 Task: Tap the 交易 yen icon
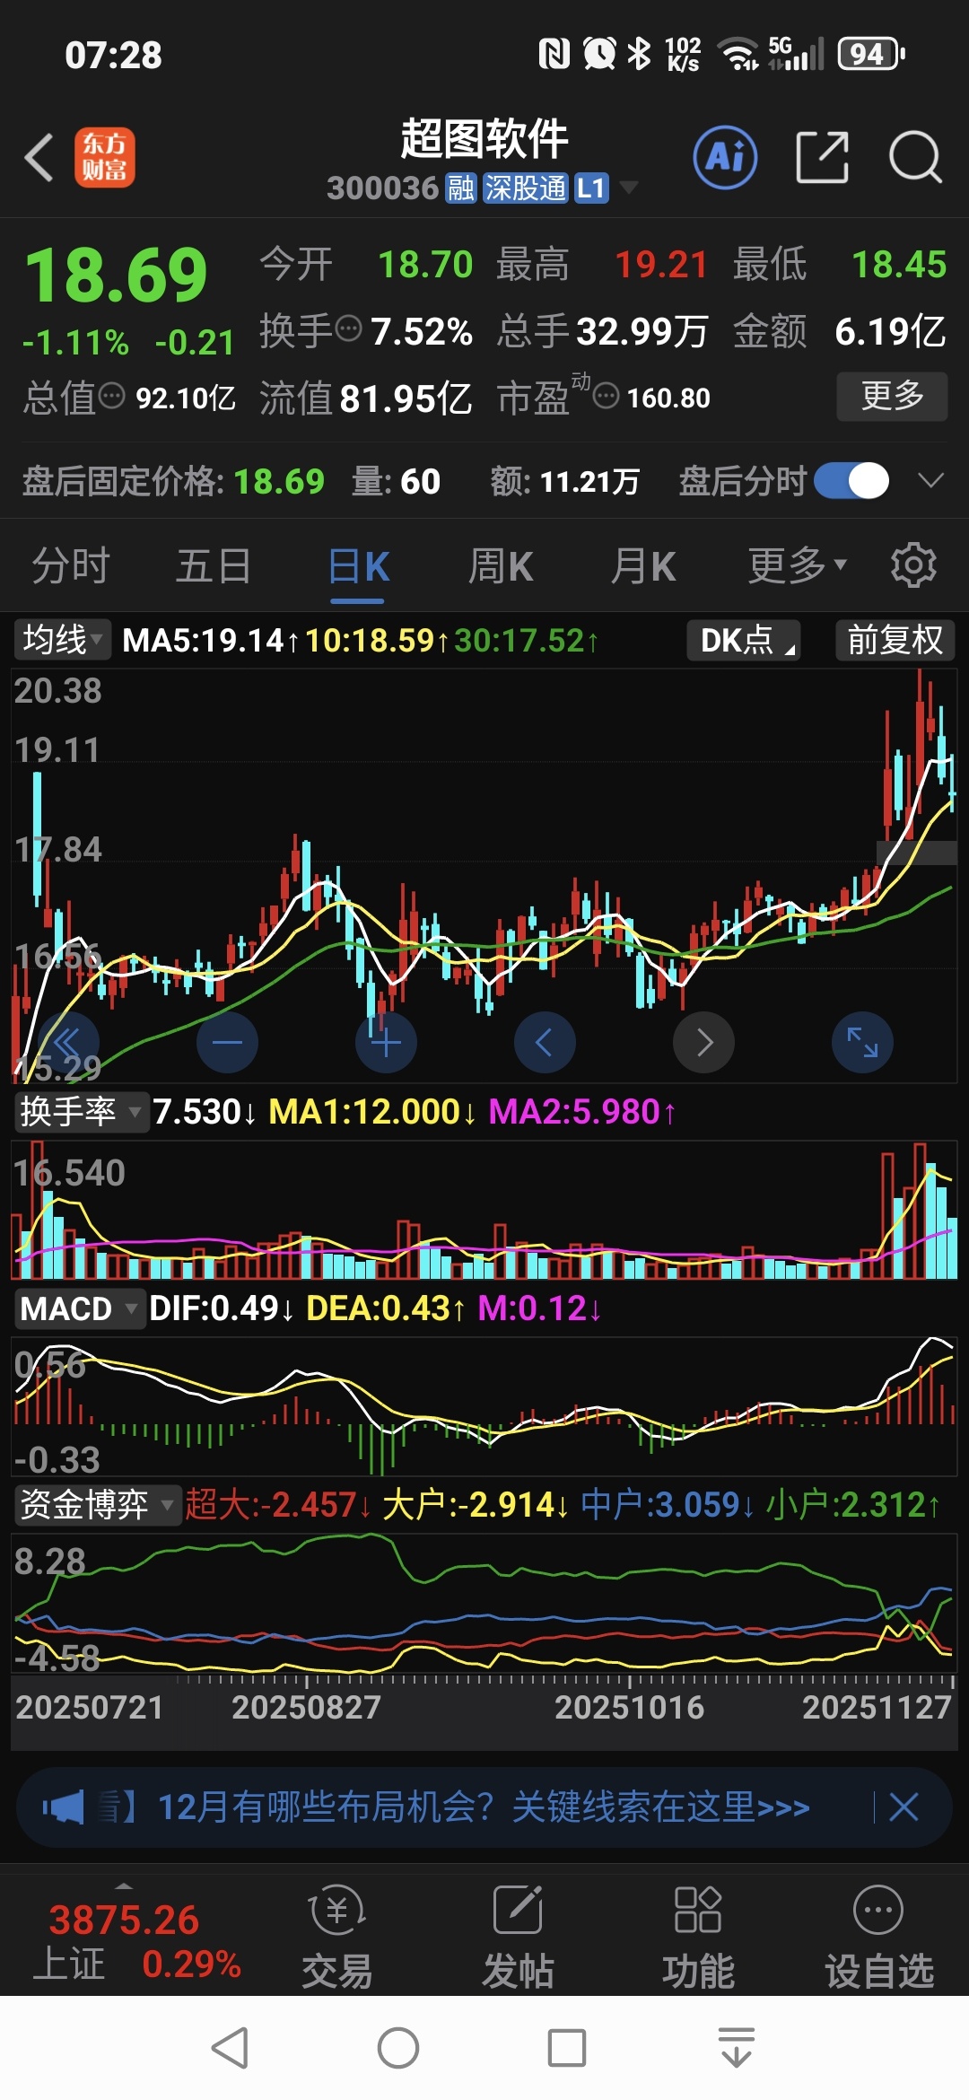pos(337,1911)
